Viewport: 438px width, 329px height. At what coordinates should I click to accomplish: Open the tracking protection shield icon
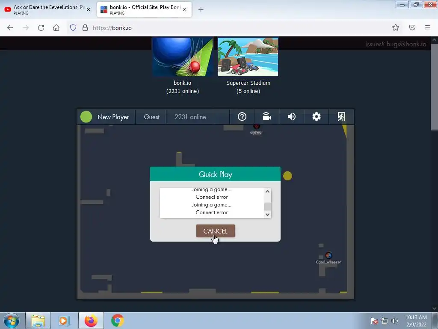point(73,28)
